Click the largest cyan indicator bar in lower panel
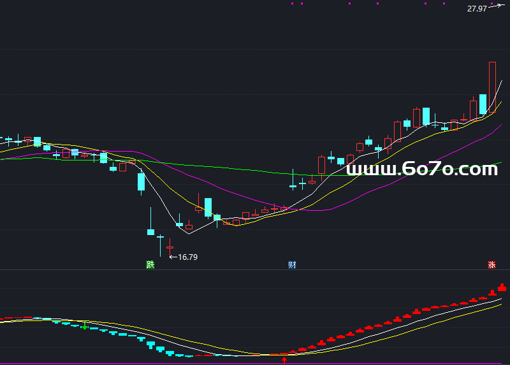The width and height of the screenshot is (510, 365). pyautogui.click(x=150, y=344)
